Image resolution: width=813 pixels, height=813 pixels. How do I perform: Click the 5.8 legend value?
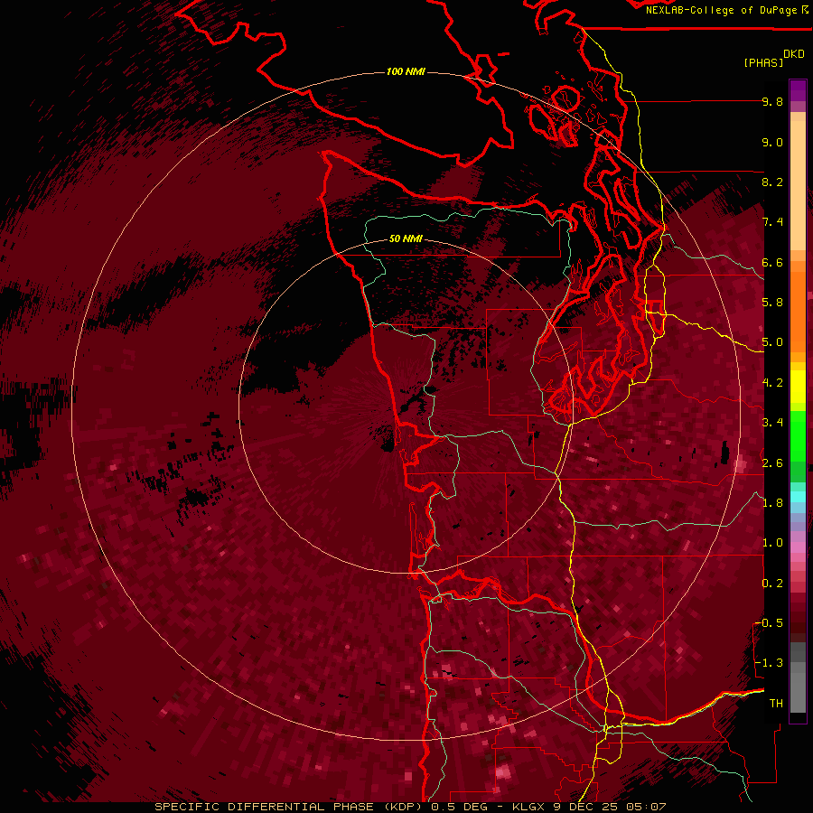point(772,303)
